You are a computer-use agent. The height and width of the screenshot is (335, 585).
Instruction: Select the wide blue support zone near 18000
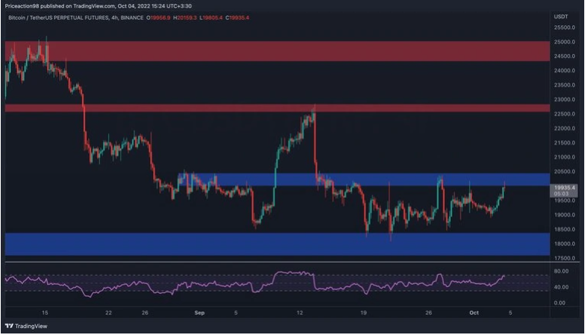[277, 244]
